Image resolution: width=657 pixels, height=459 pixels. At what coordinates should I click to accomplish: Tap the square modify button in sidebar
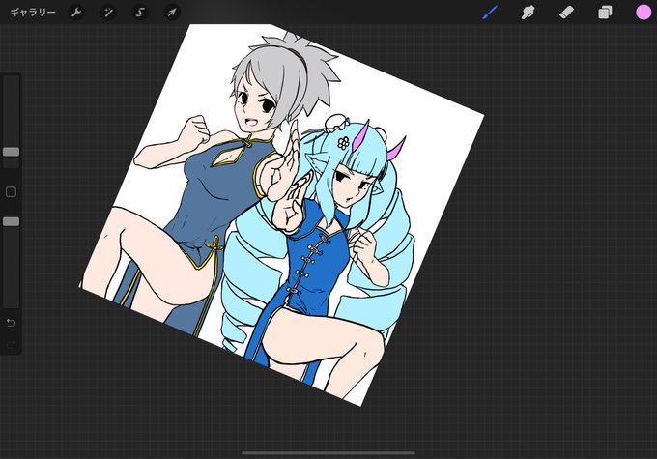12,192
